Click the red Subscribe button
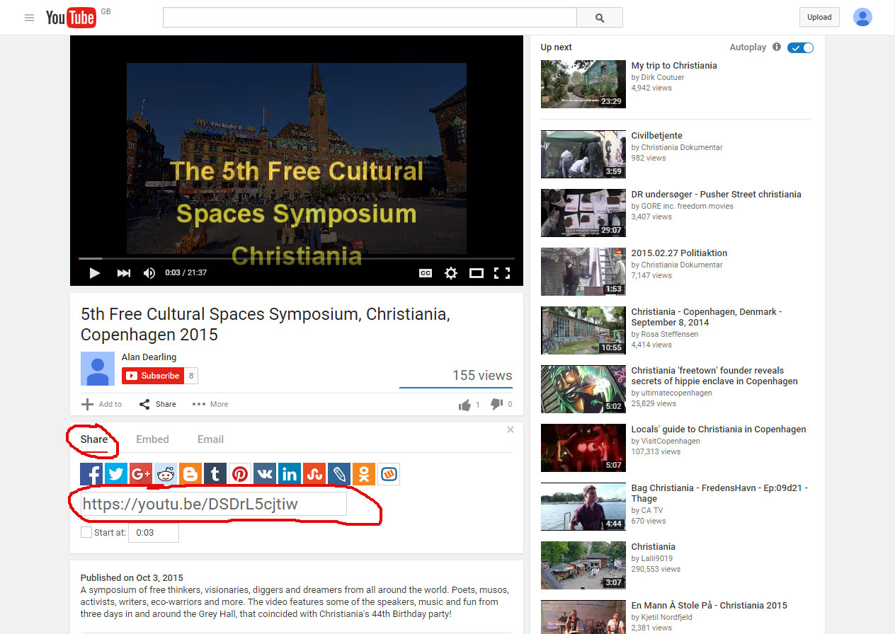Image resolution: width=895 pixels, height=634 pixels. pos(153,376)
